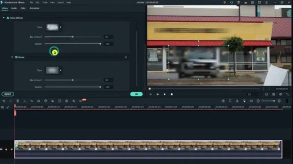
Task: Adjust the first Opacity slider
Action: pyautogui.click(x=73, y=44)
